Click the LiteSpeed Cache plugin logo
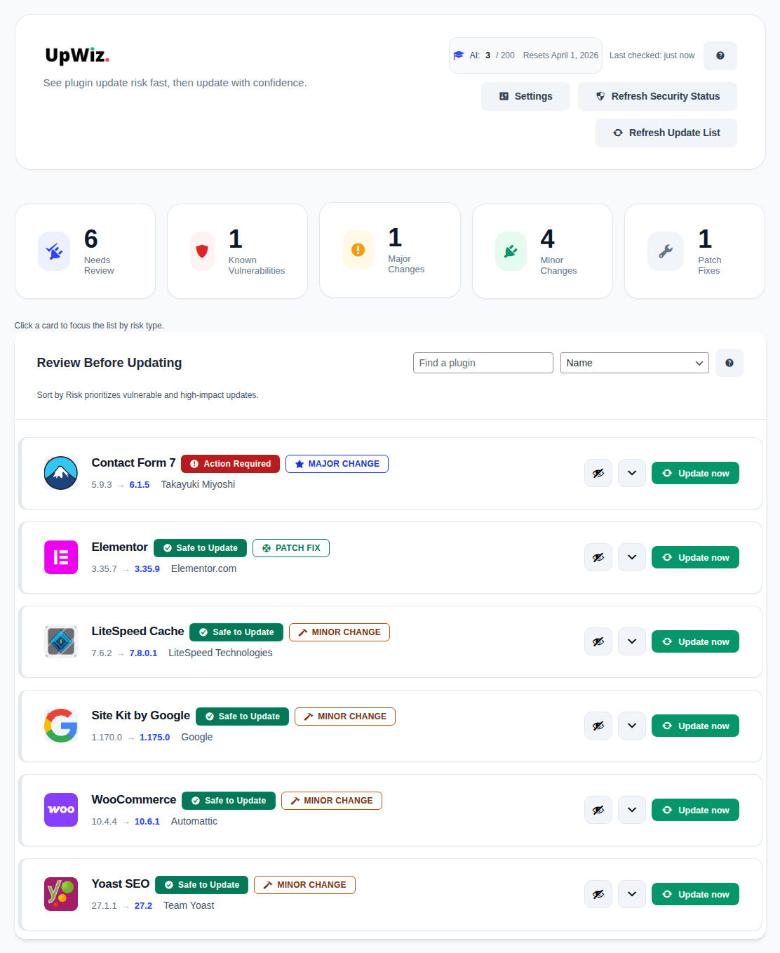780x953 pixels. tap(61, 641)
